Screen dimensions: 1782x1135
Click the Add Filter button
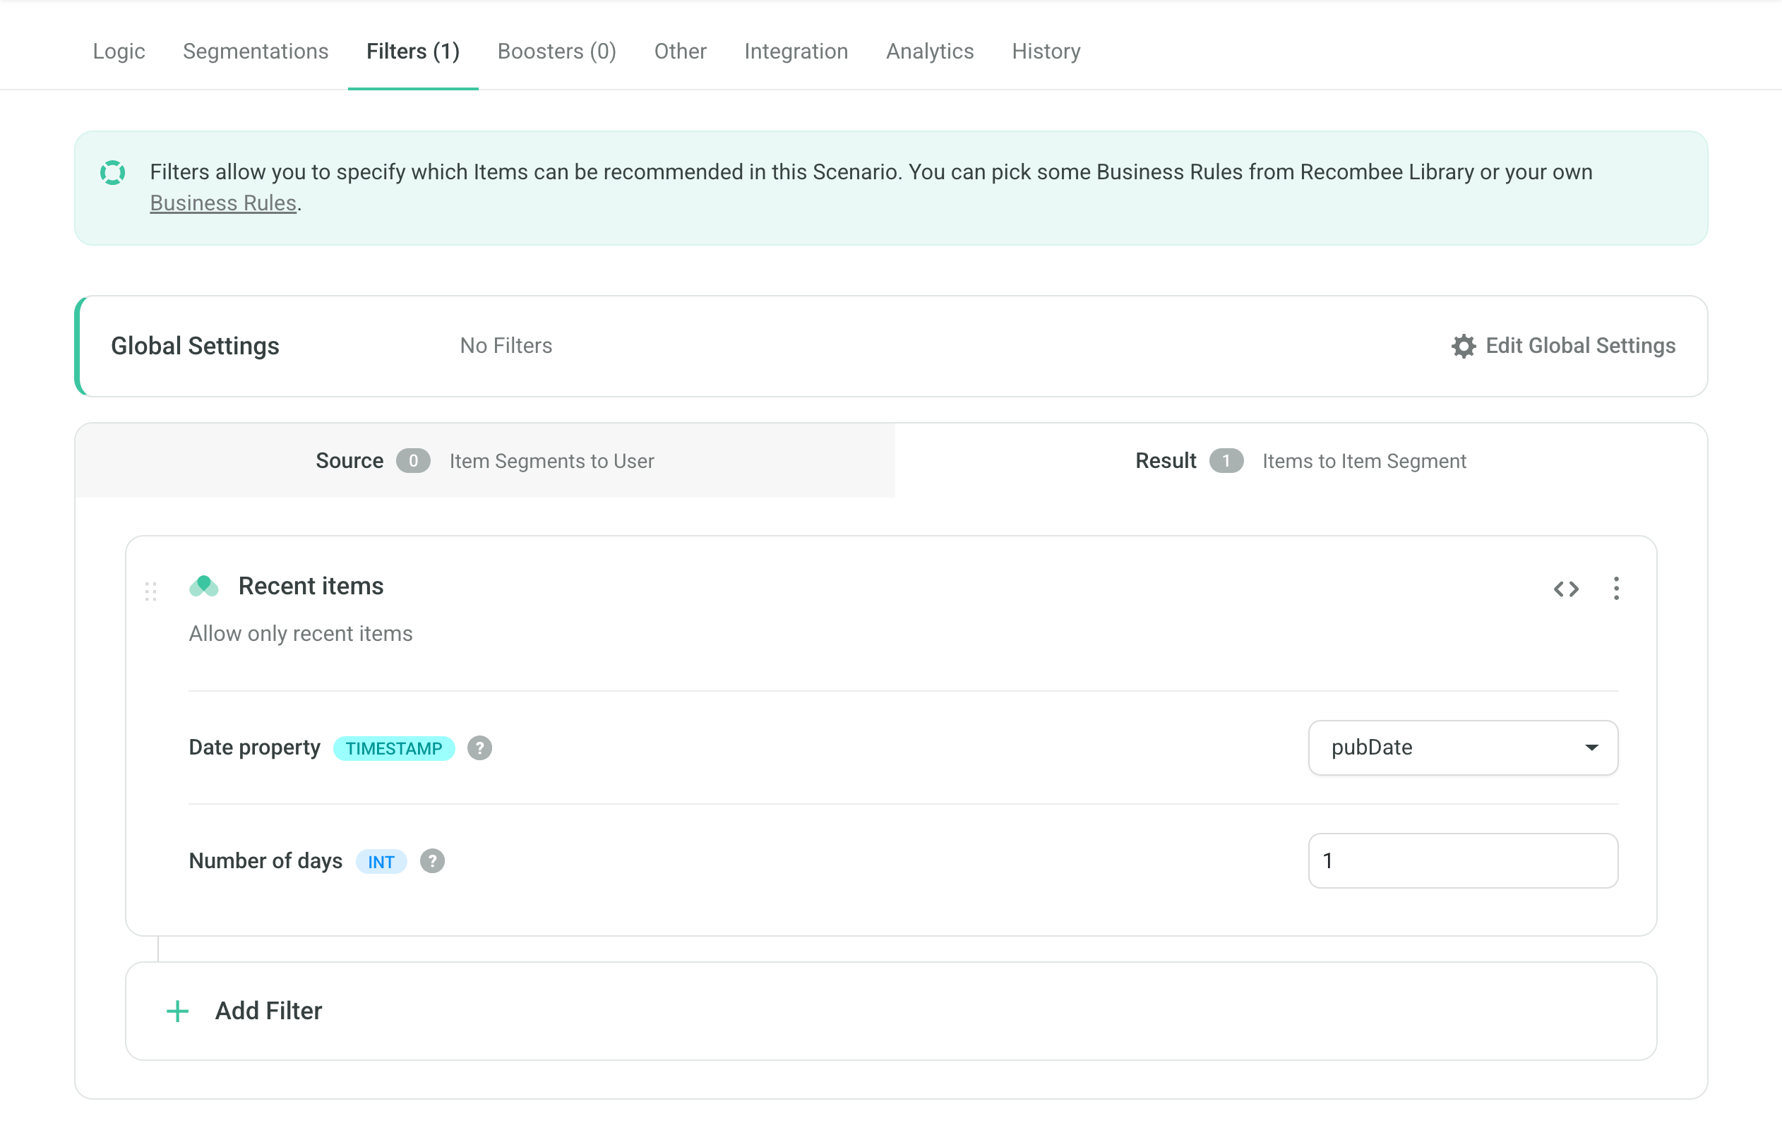[268, 1011]
